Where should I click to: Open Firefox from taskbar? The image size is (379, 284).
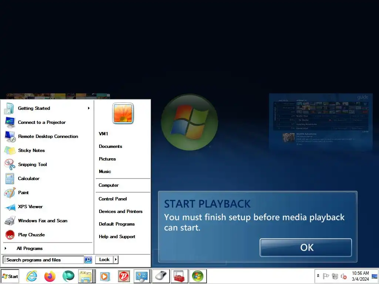(50, 276)
